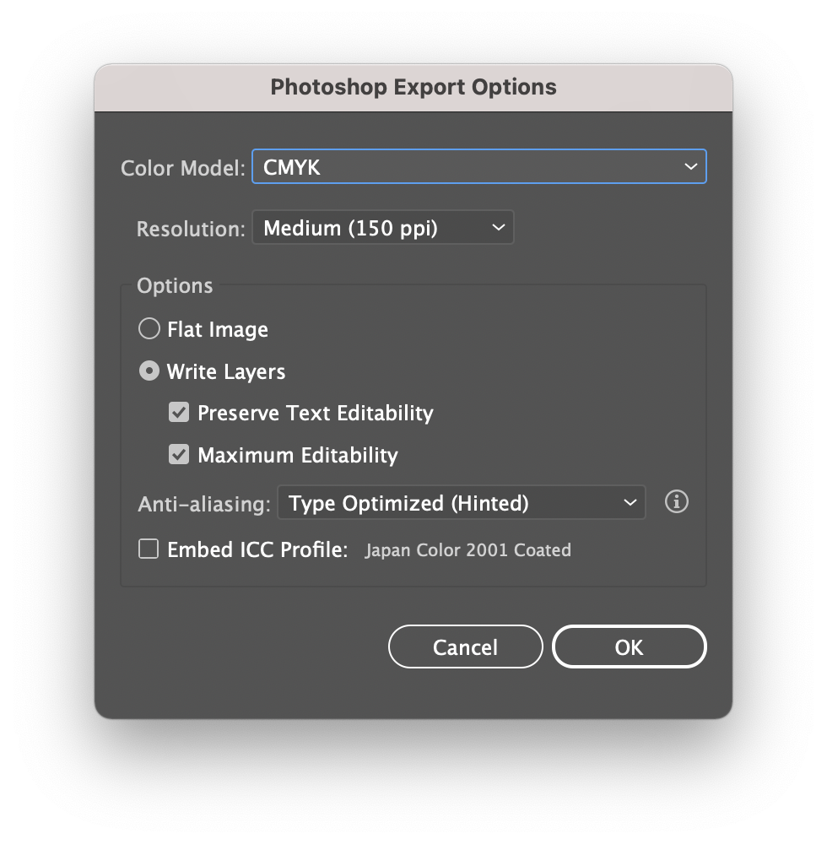
Task: Open the Medium (150 ppi) resolution dropdown
Action: (x=382, y=227)
